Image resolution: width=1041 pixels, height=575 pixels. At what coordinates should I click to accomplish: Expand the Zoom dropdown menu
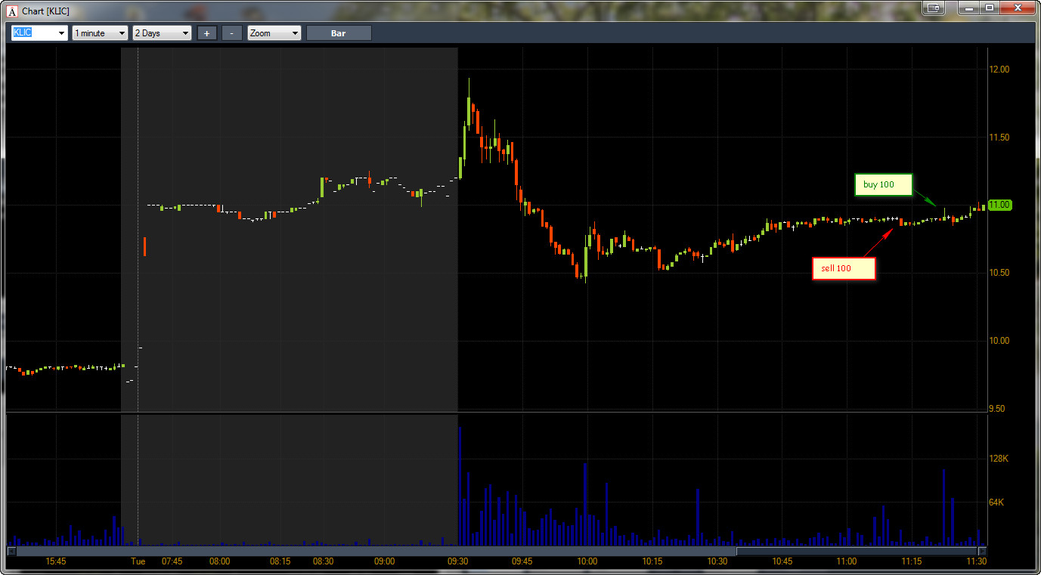click(x=274, y=33)
